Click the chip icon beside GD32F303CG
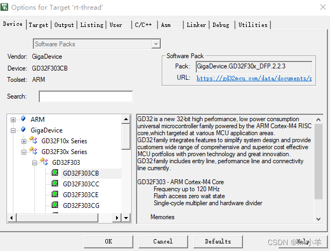 [55, 205]
